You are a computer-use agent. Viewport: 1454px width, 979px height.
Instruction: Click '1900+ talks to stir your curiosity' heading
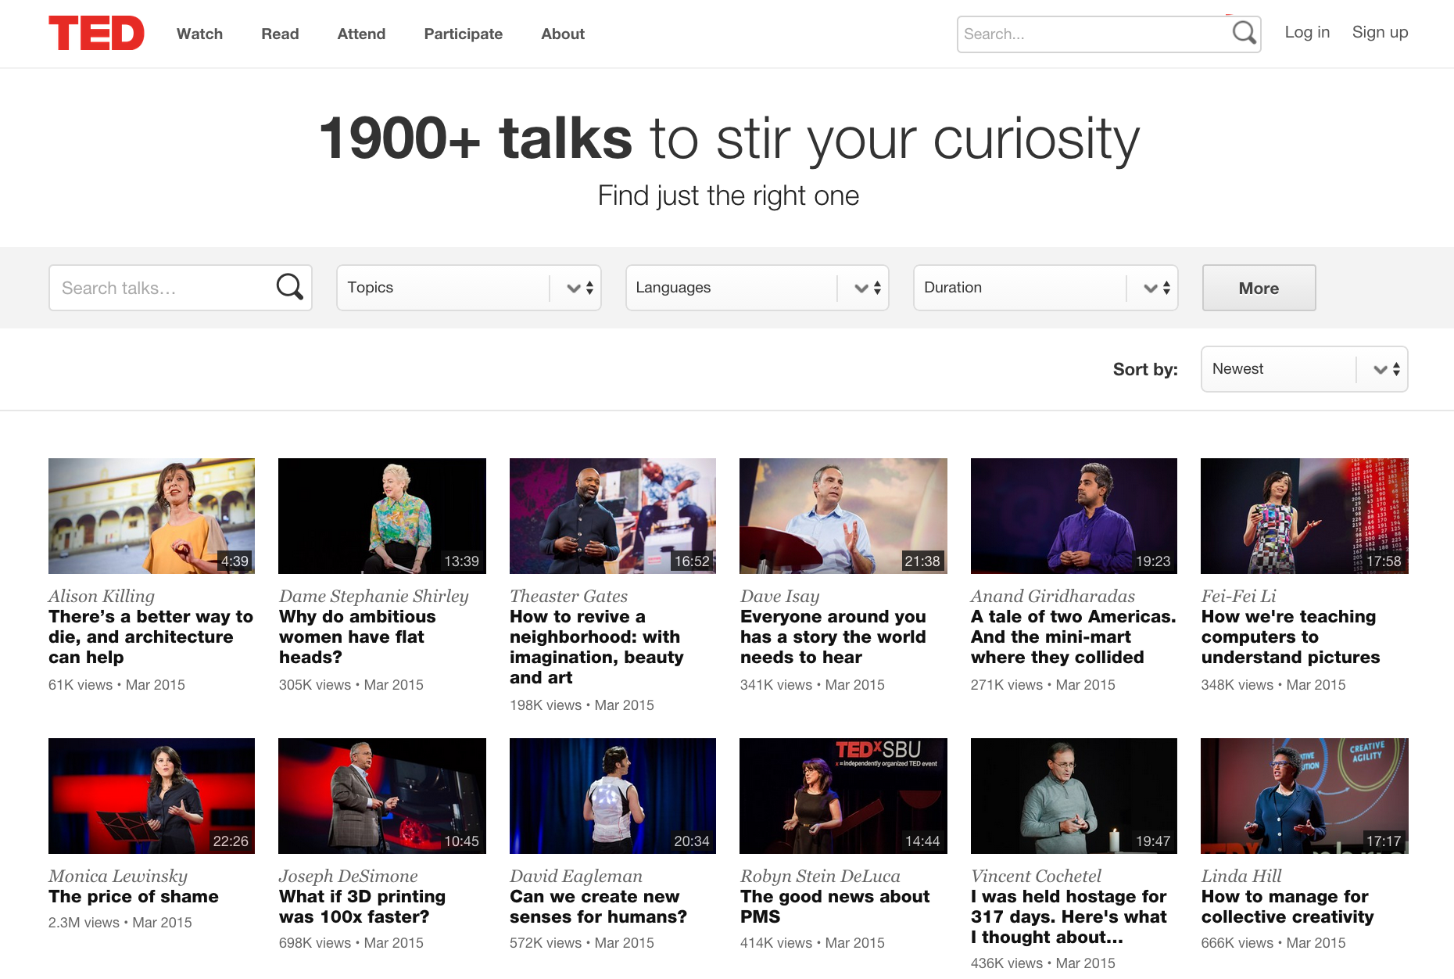coord(729,138)
